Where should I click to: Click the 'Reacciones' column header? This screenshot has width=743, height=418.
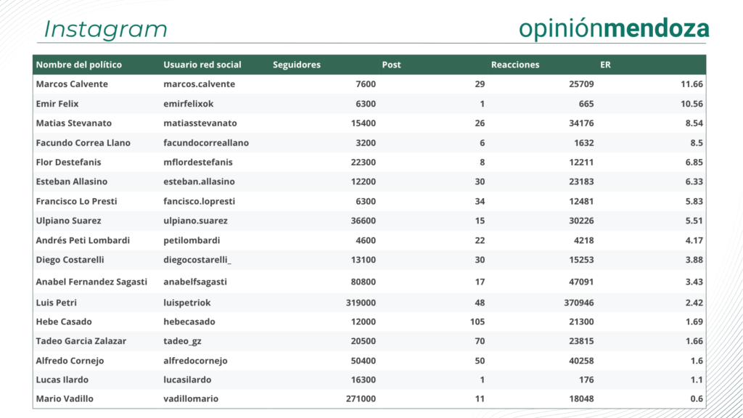click(515, 65)
